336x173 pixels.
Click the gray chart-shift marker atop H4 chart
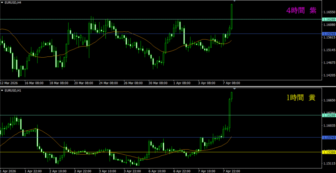[234, 1]
